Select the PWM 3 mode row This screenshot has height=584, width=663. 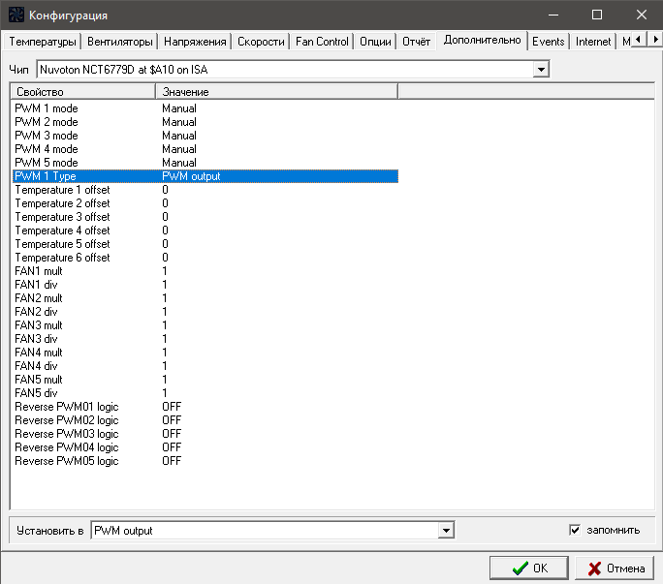tap(205, 136)
